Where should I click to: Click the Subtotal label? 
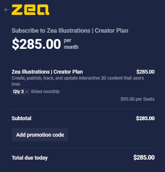click(21, 118)
